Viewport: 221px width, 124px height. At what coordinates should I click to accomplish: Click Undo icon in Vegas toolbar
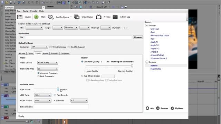pos(43,2)
